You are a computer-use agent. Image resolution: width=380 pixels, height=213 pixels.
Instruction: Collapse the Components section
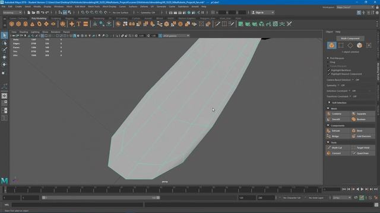(x=328, y=125)
